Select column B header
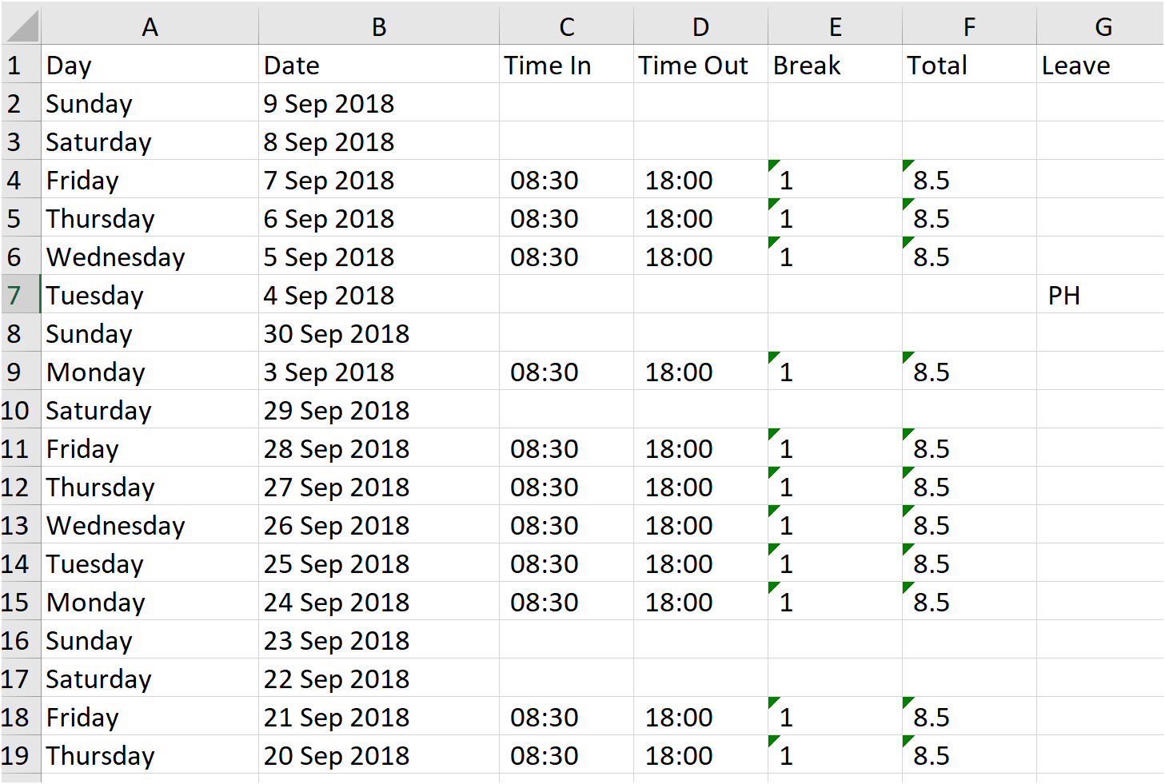Screen dimensions: 1165x784 [379, 27]
